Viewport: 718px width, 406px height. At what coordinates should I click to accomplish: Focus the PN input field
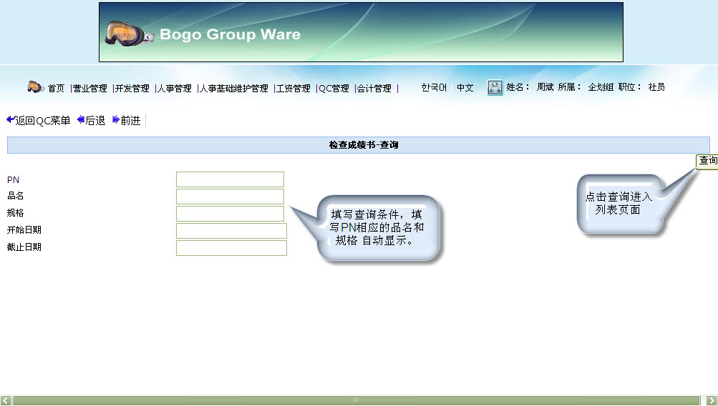[x=230, y=179]
